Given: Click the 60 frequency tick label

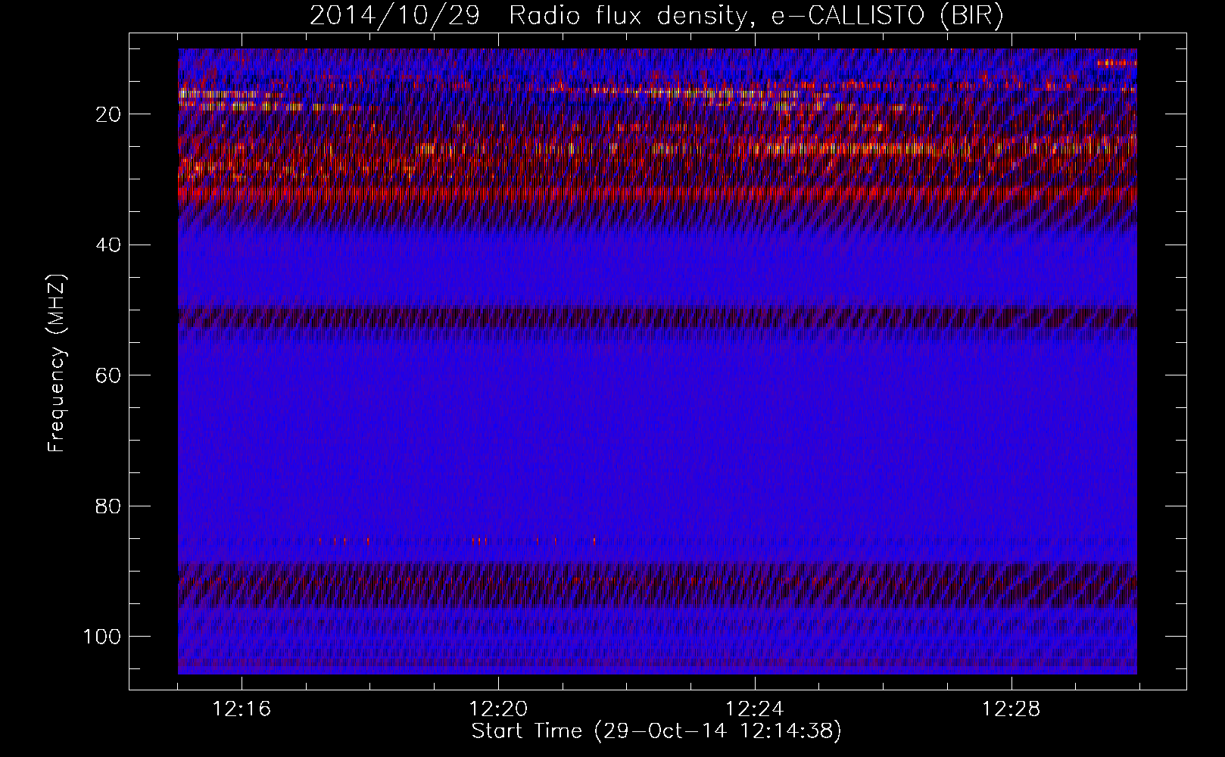Looking at the screenshot, I should point(109,375).
